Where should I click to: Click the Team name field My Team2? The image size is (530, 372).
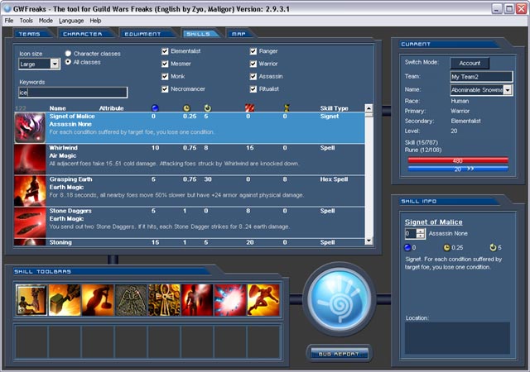pos(481,77)
